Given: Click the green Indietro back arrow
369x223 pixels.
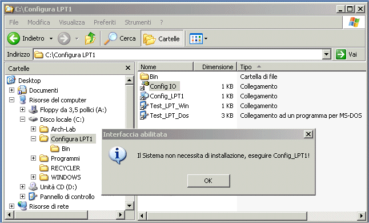Looking at the screenshot, I should point(13,38).
